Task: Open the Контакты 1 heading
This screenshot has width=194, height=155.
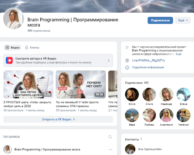Action: [x=133, y=139]
